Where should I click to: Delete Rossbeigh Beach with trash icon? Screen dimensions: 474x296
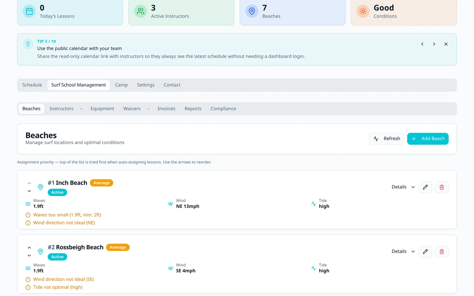[442, 252]
